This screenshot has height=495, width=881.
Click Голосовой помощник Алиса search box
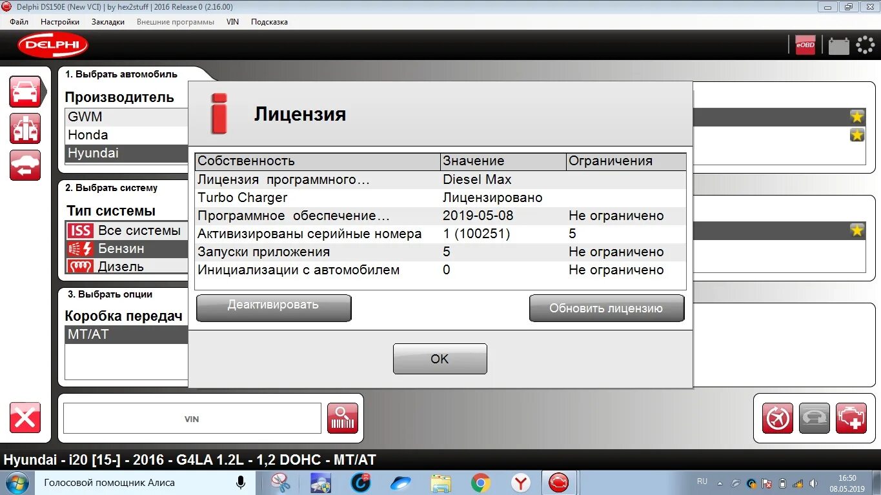[145, 482]
